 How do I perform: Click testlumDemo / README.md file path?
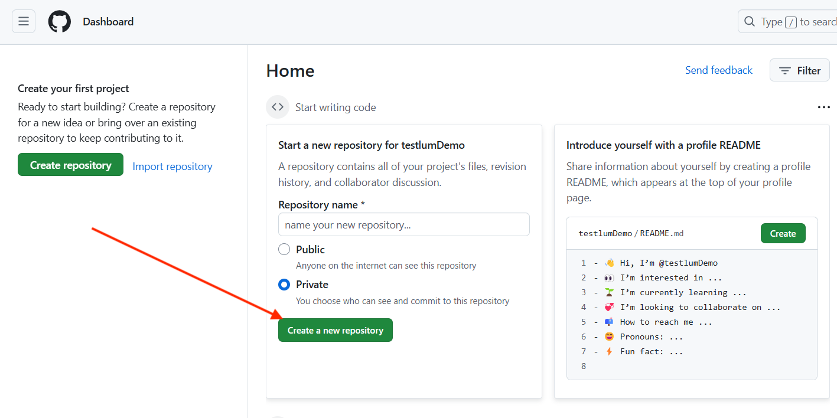[x=631, y=233]
